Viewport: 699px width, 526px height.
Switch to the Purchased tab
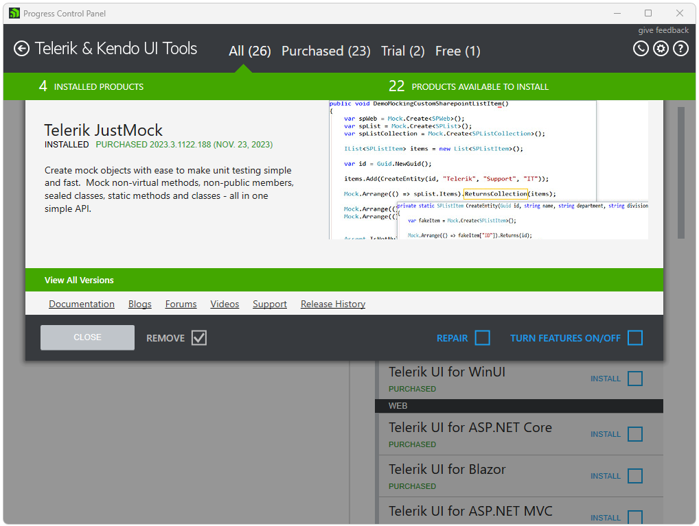(326, 51)
